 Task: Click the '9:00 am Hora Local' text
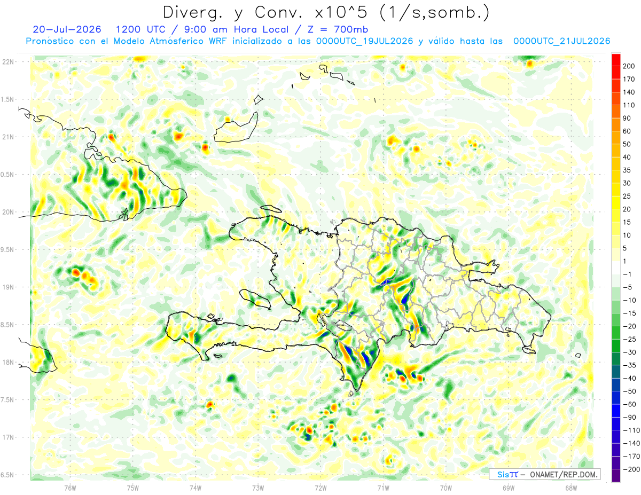click(x=233, y=29)
